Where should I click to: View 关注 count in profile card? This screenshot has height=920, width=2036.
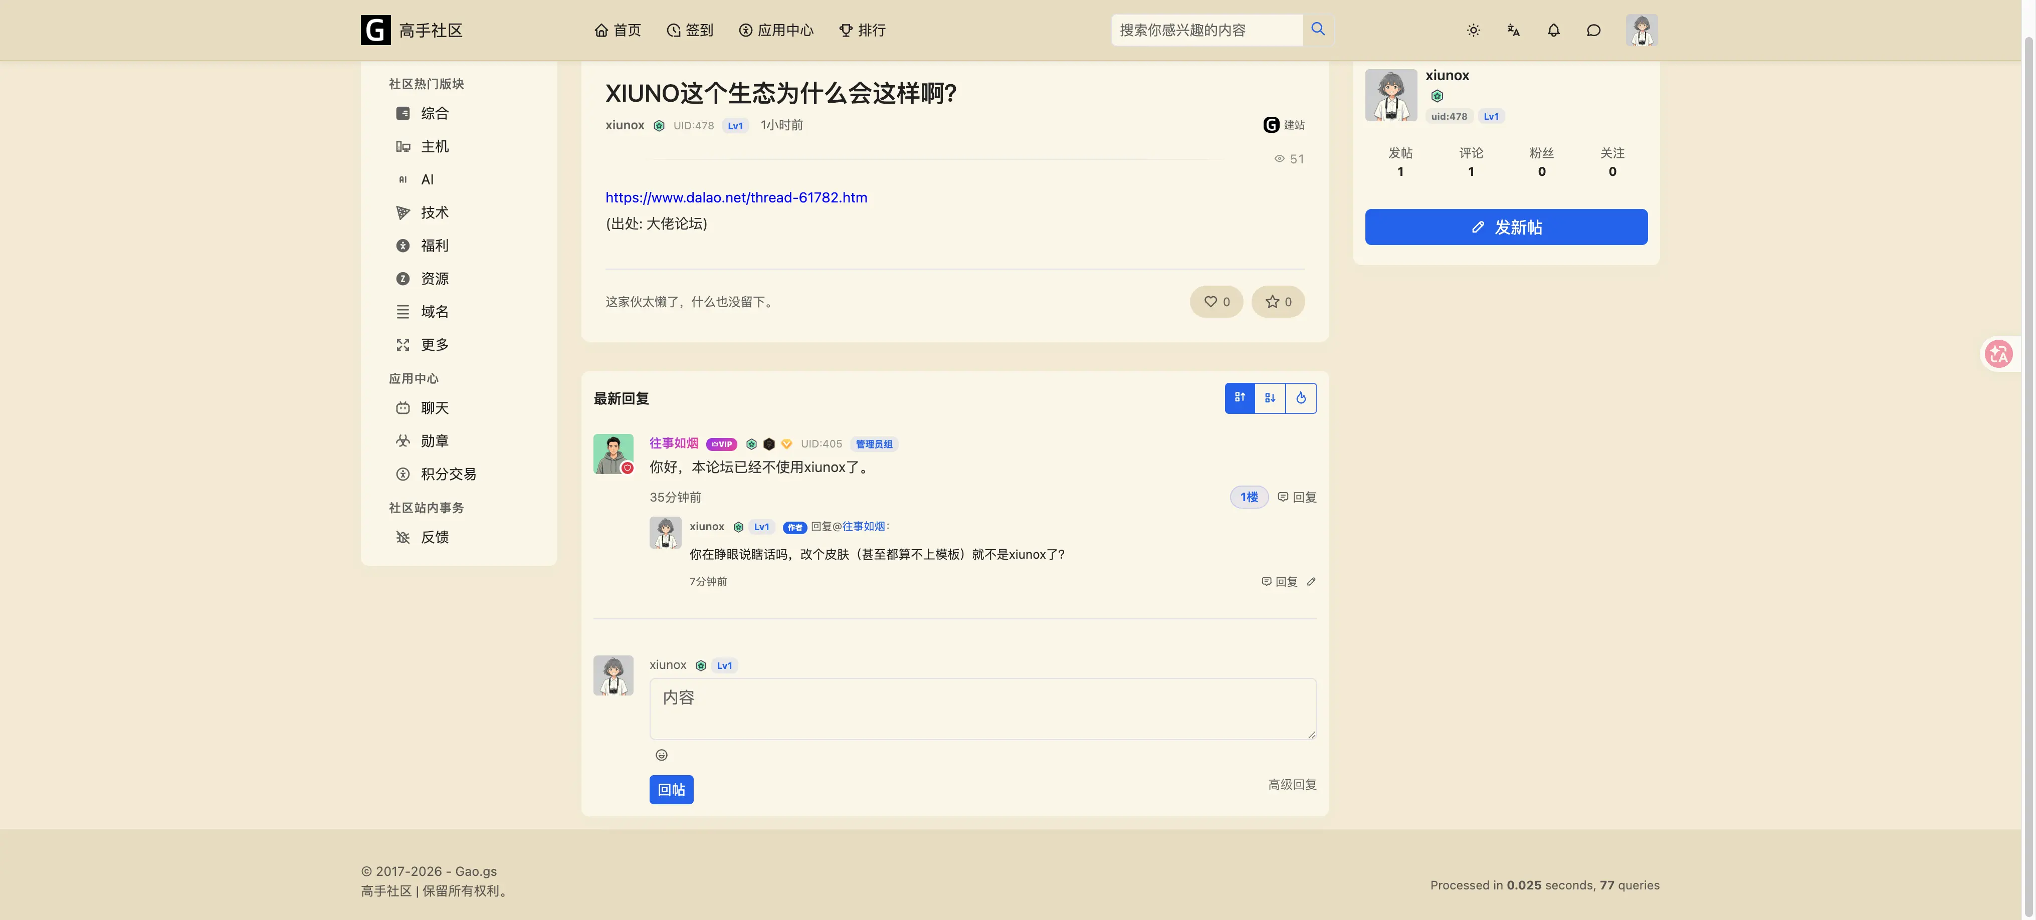click(x=1612, y=162)
